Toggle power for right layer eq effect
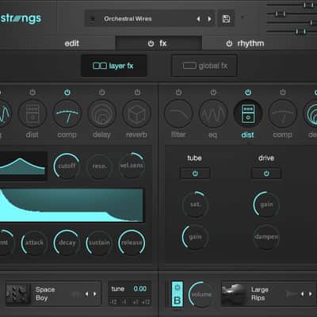The width and height of the screenshot is (317, 317). [x=213, y=92]
